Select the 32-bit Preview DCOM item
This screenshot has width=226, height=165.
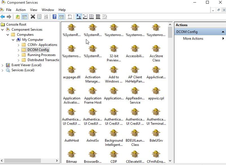tap(114, 53)
